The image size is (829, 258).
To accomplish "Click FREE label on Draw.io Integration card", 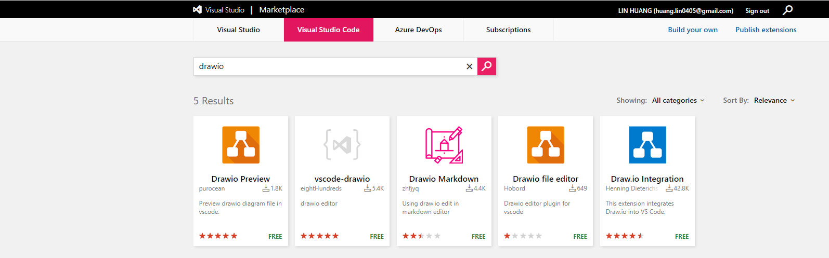I will pyautogui.click(x=682, y=236).
